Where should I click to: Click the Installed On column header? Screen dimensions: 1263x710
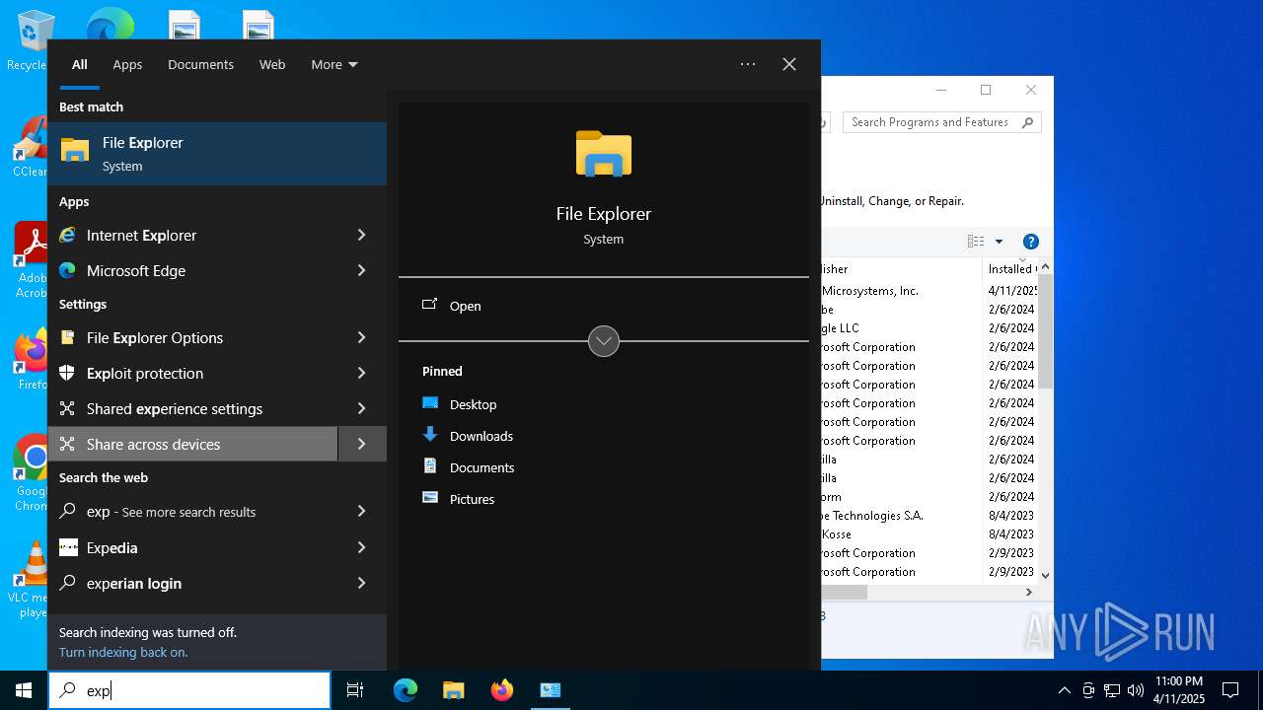pos(1008,268)
